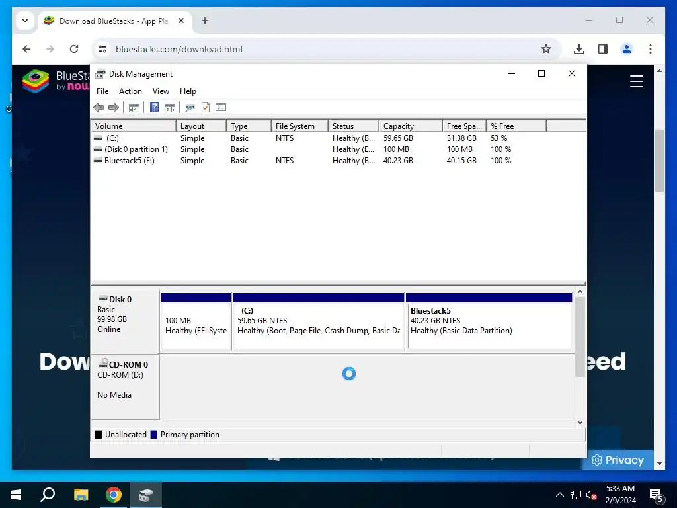Select the 100 MB EFI System partition block
677x508 pixels.
[x=196, y=321]
